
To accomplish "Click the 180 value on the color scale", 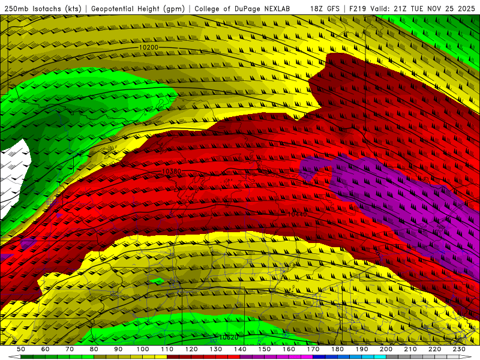I will [x=337, y=349].
